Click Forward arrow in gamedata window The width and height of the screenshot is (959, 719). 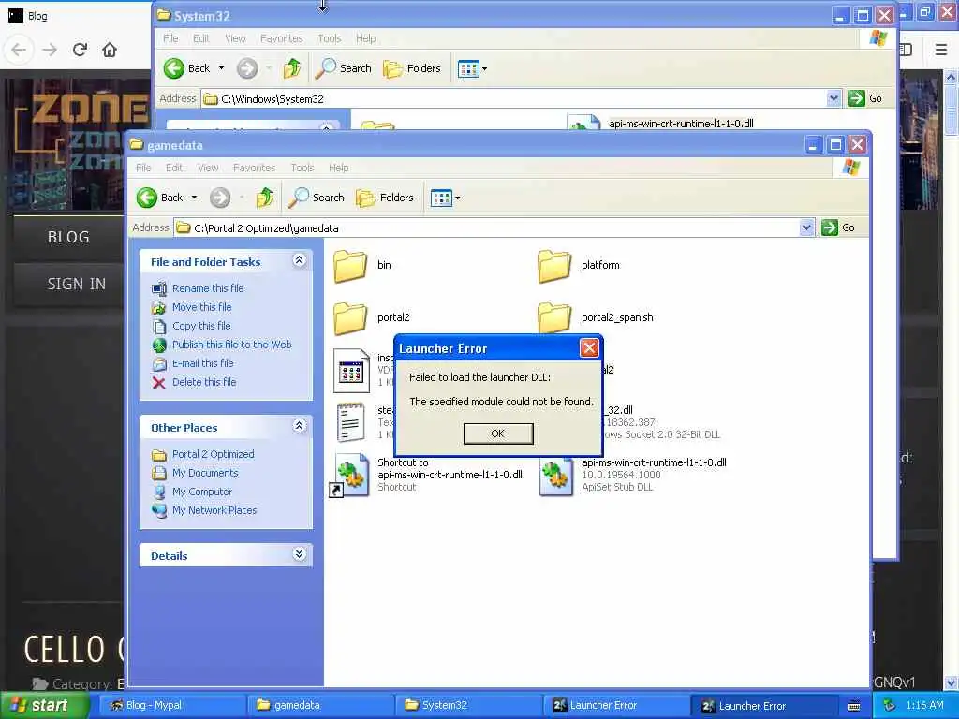tap(220, 198)
